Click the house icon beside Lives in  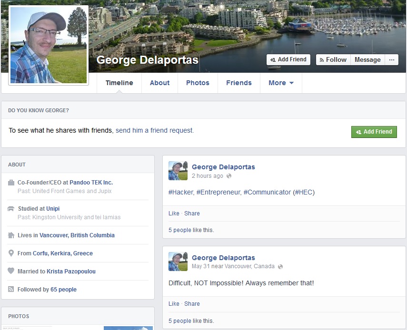tap(11, 235)
